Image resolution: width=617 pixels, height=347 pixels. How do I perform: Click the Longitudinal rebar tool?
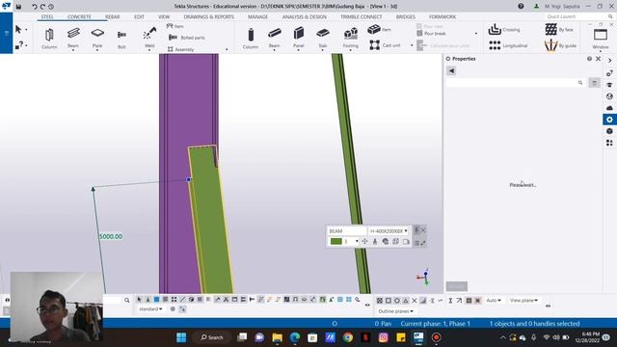pos(508,45)
